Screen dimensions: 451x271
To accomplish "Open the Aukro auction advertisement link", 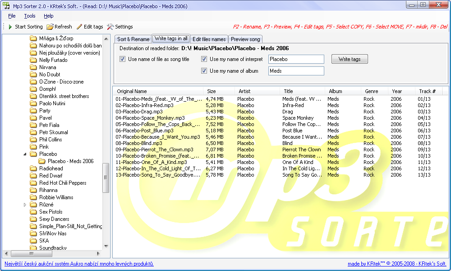I will [79, 263].
